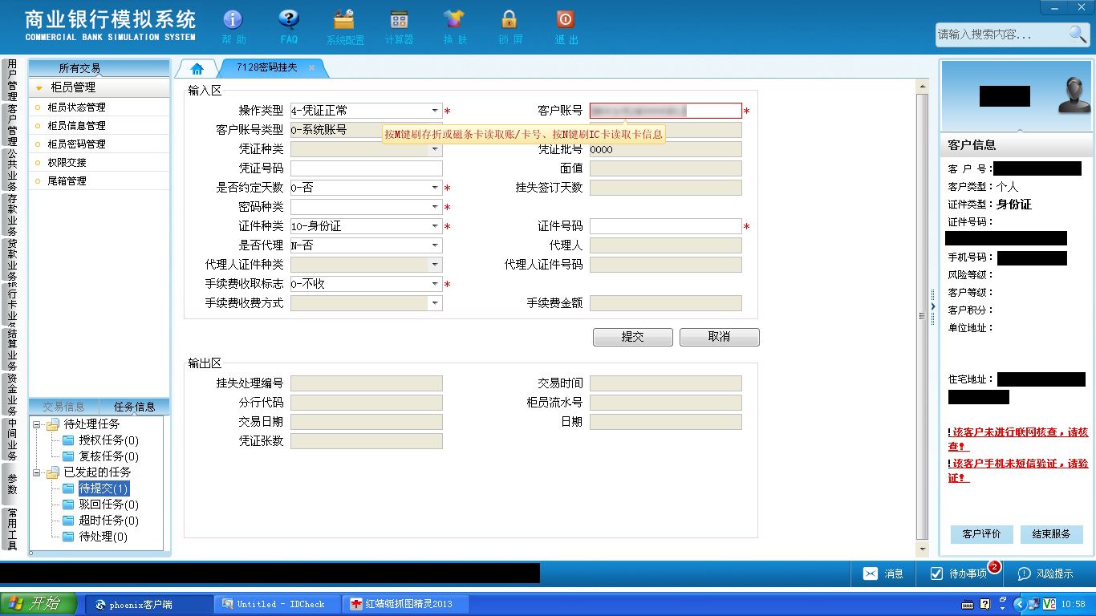Focus the 证件号码 input field
Viewport: 1096px width, 616px height.
(x=666, y=226)
